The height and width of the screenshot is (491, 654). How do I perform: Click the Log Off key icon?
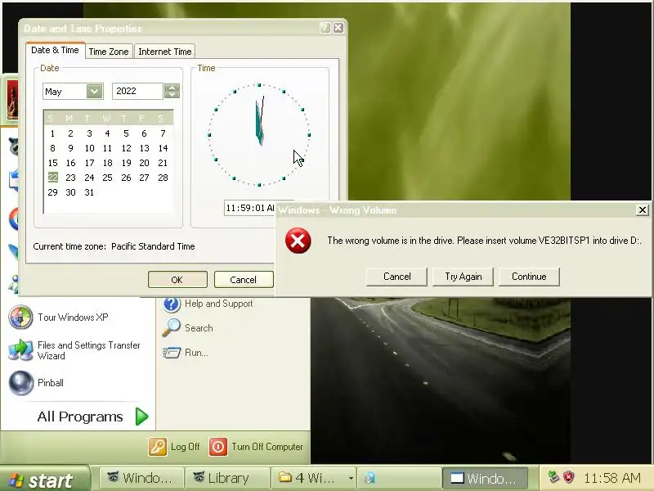[158, 447]
